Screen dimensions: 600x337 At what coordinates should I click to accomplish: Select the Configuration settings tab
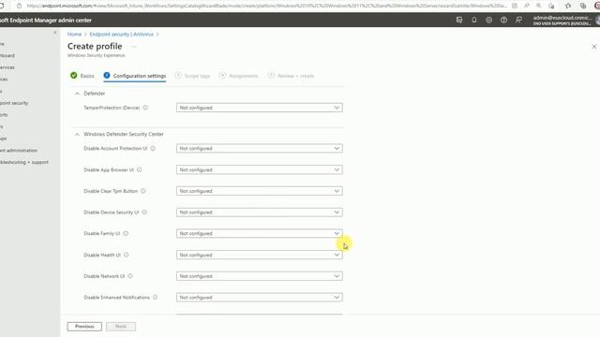[135, 76]
